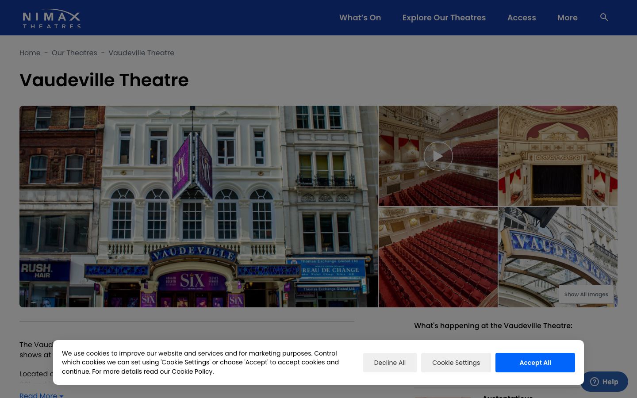Open the What's On menu
Screen dimensions: 637x398
(360, 18)
